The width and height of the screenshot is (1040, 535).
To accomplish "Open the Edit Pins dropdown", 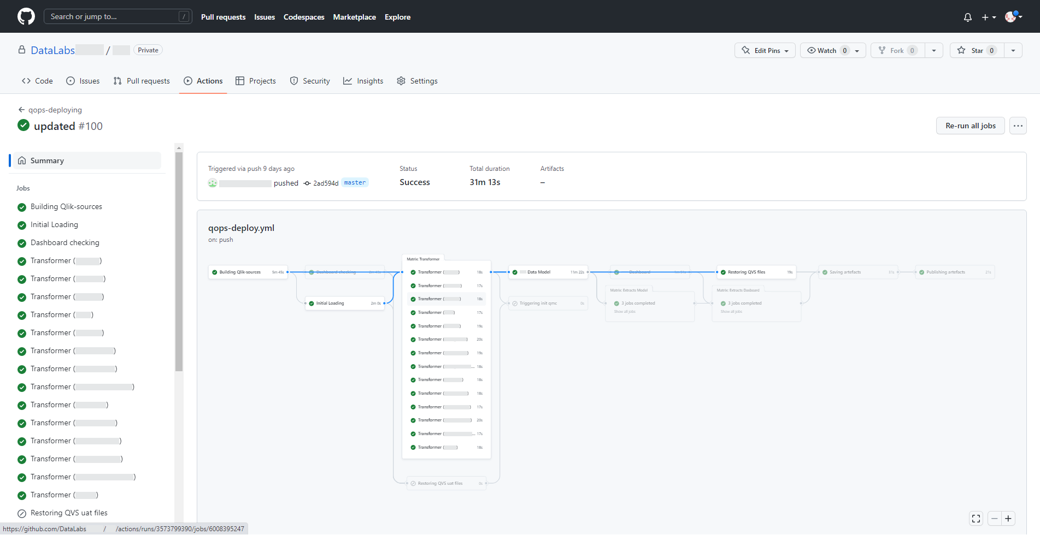I will click(765, 50).
